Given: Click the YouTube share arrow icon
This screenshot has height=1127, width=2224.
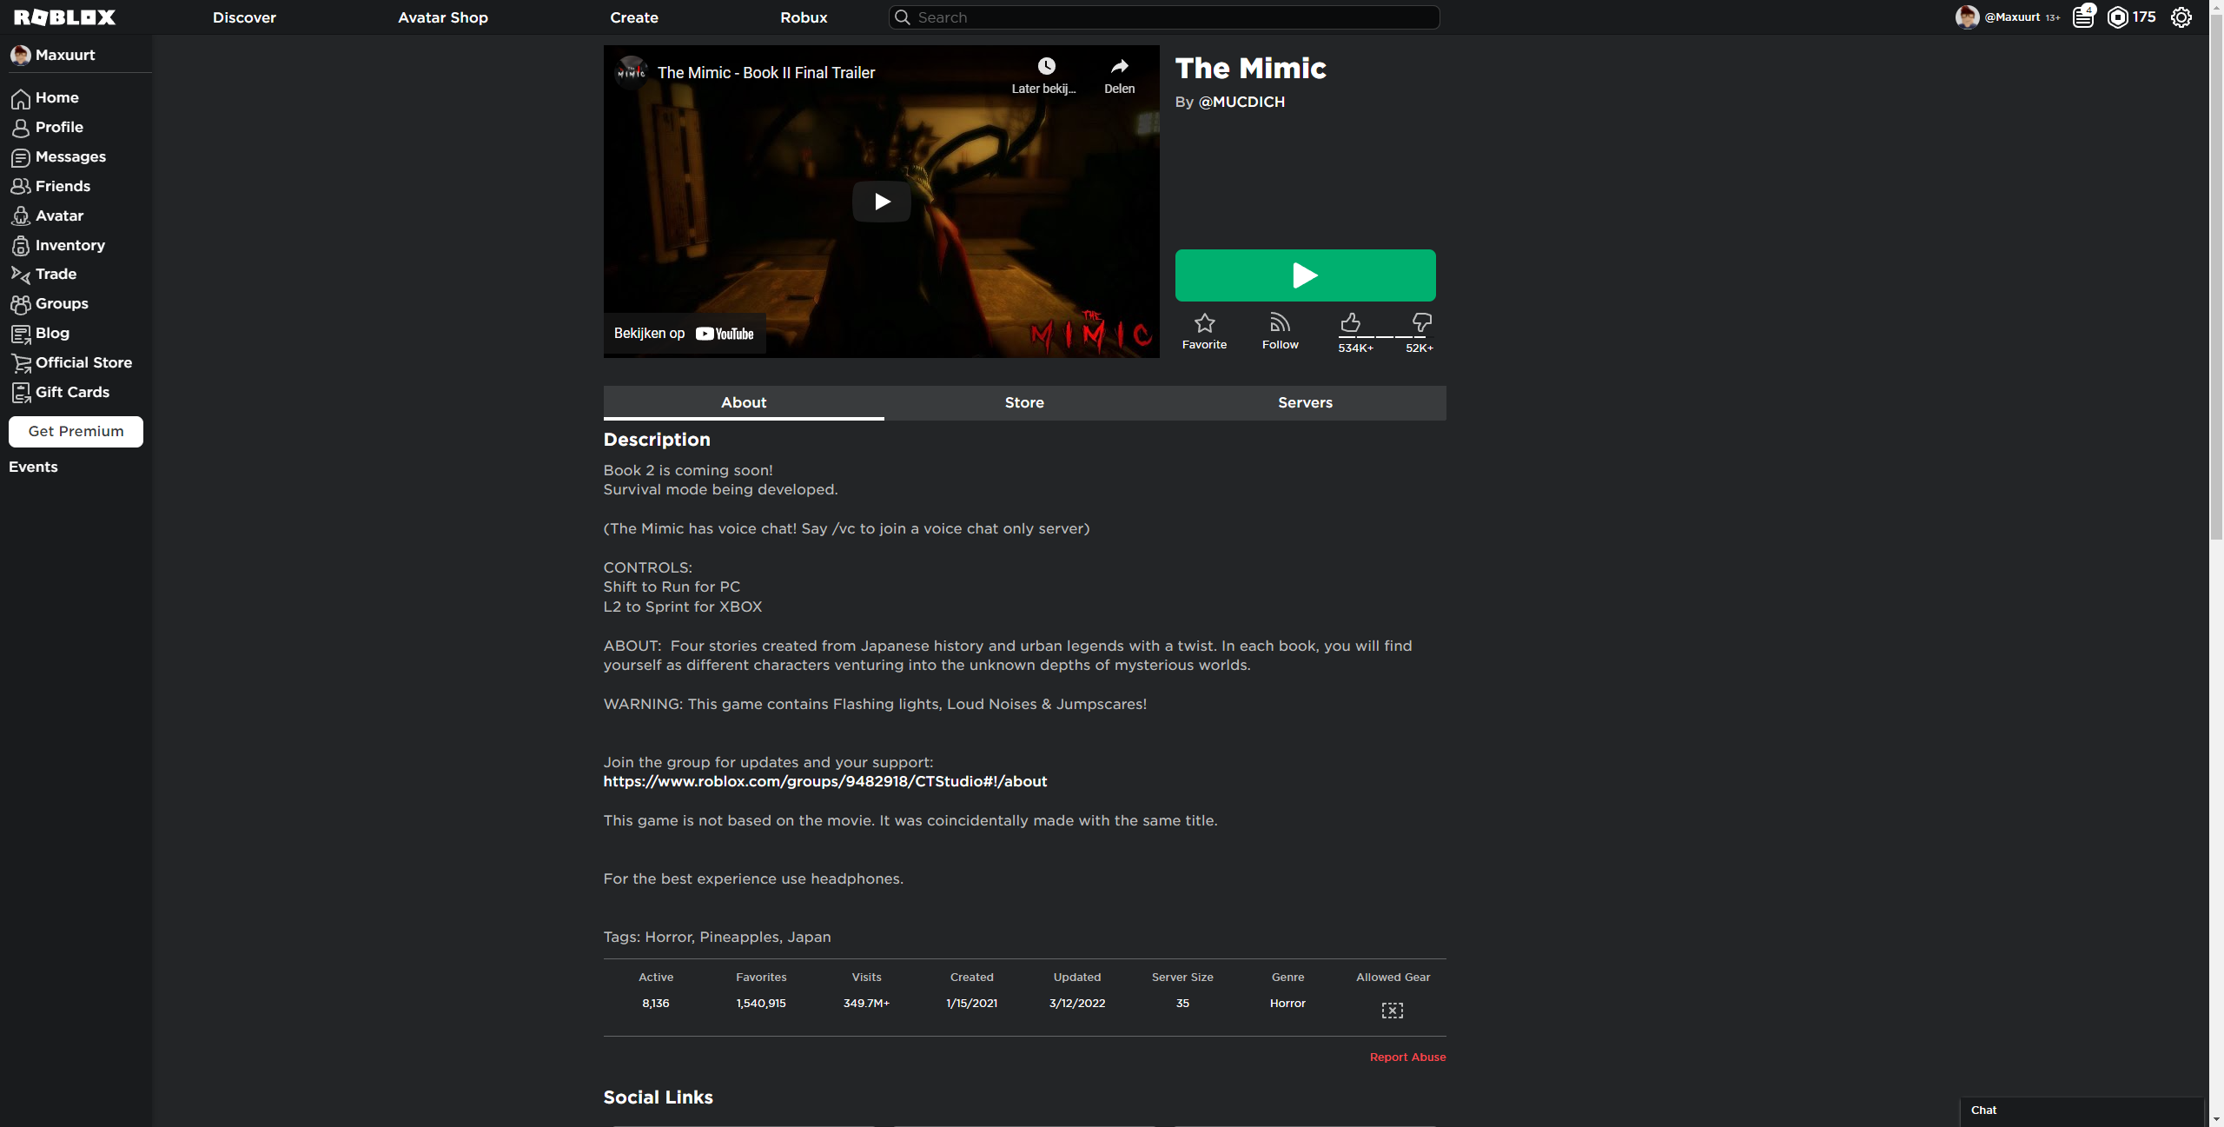Looking at the screenshot, I should pyautogui.click(x=1119, y=67).
